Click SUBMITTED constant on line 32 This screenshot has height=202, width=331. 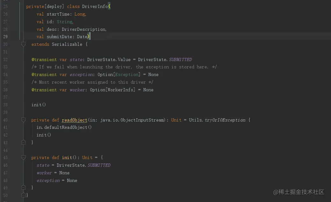(x=181, y=59)
